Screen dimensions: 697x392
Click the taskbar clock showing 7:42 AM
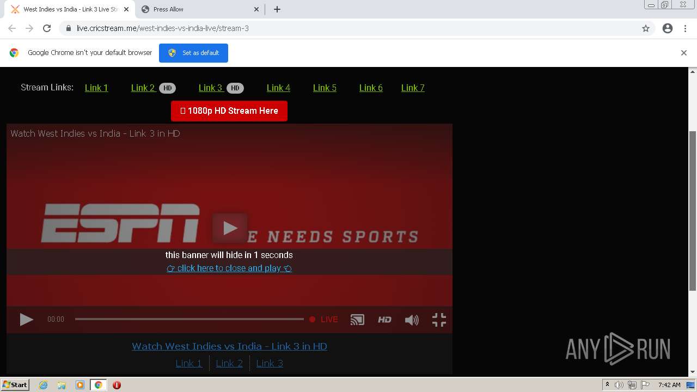[x=669, y=385]
